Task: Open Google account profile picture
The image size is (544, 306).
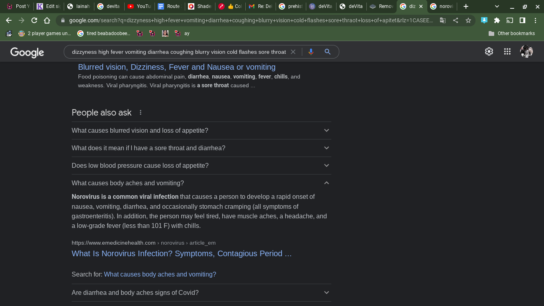Action: click(x=526, y=51)
